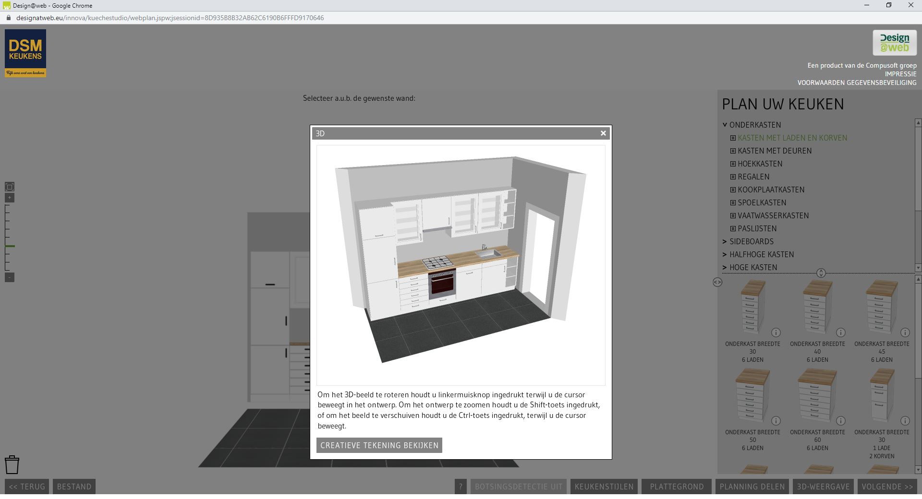Open info for Onderkast 30 1 lade 2 korven

coord(905,421)
